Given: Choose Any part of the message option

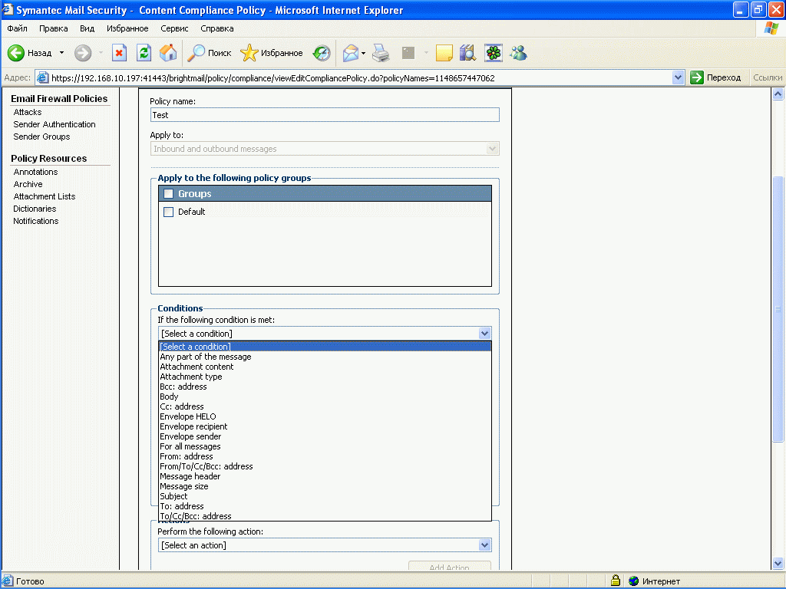Looking at the screenshot, I should (x=325, y=357).
